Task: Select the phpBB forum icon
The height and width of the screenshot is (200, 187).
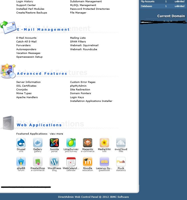Action: tap(21, 162)
